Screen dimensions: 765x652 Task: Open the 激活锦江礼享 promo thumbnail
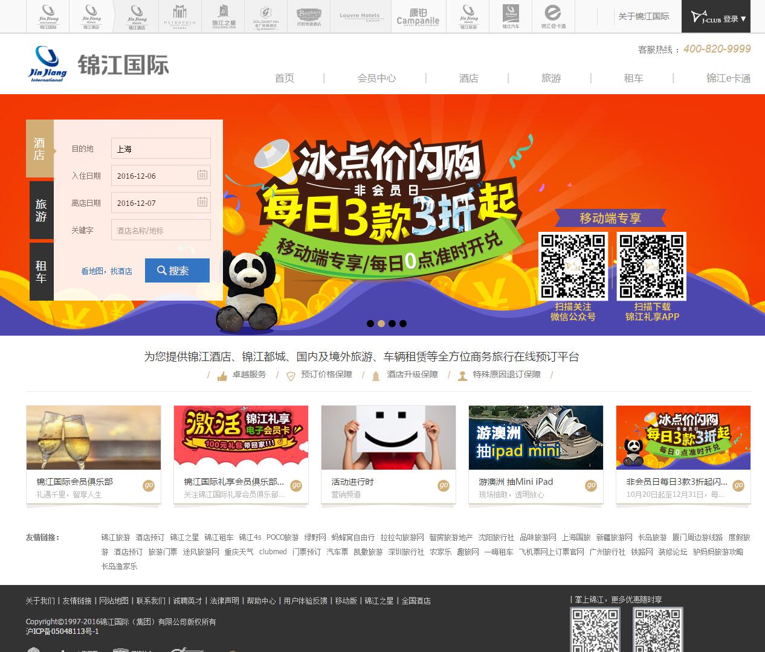[241, 438]
